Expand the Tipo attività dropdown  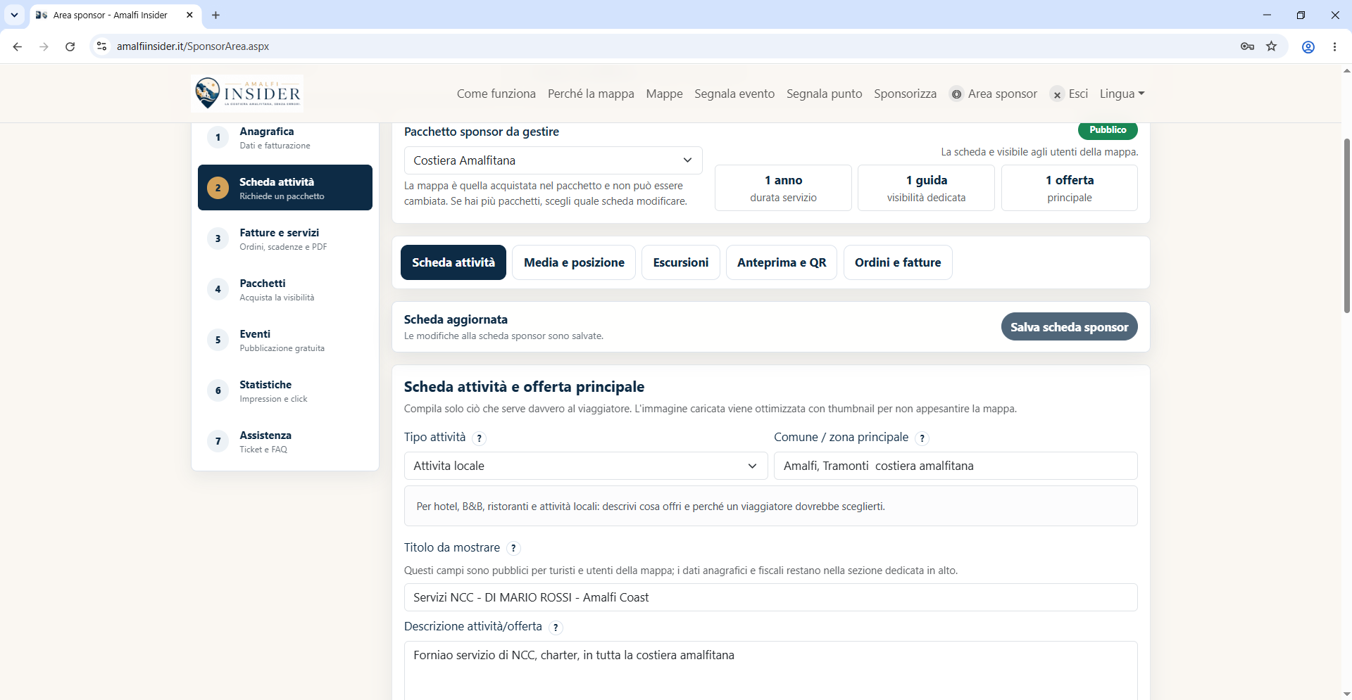pyautogui.click(x=586, y=466)
